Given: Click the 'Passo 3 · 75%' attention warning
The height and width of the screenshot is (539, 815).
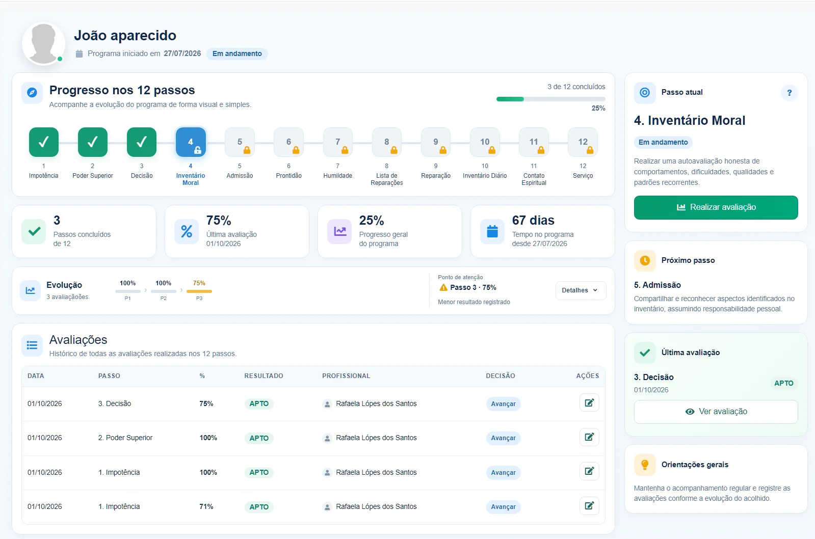Looking at the screenshot, I should [x=467, y=287].
